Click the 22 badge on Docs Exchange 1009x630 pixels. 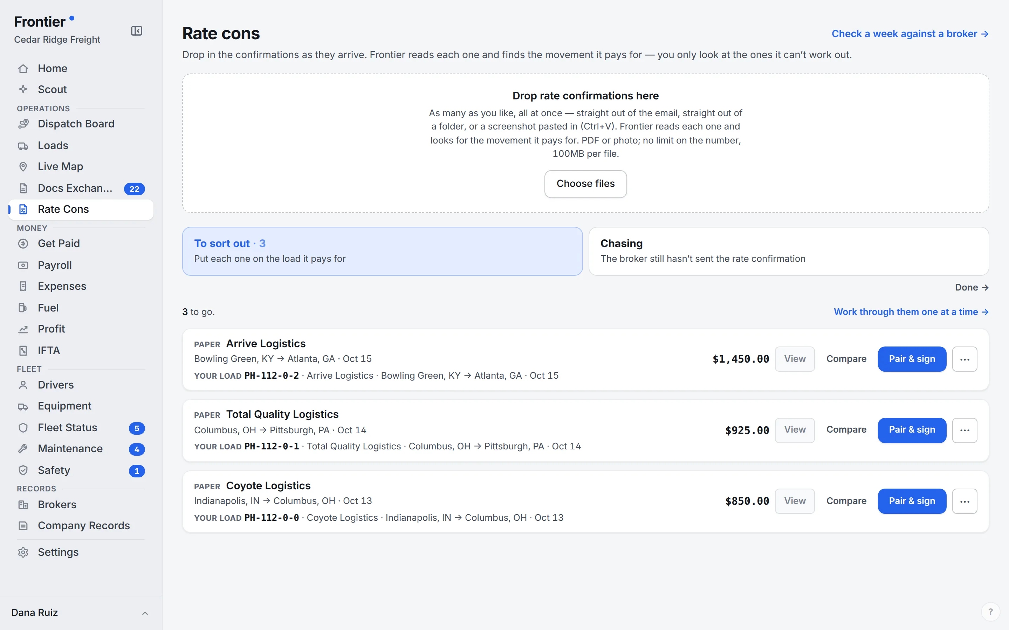(134, 189)
